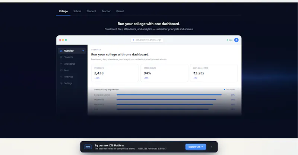This screenshot has width=298, height=155.
Task: Click the yellow window dot
Action: tap(63, 40)
